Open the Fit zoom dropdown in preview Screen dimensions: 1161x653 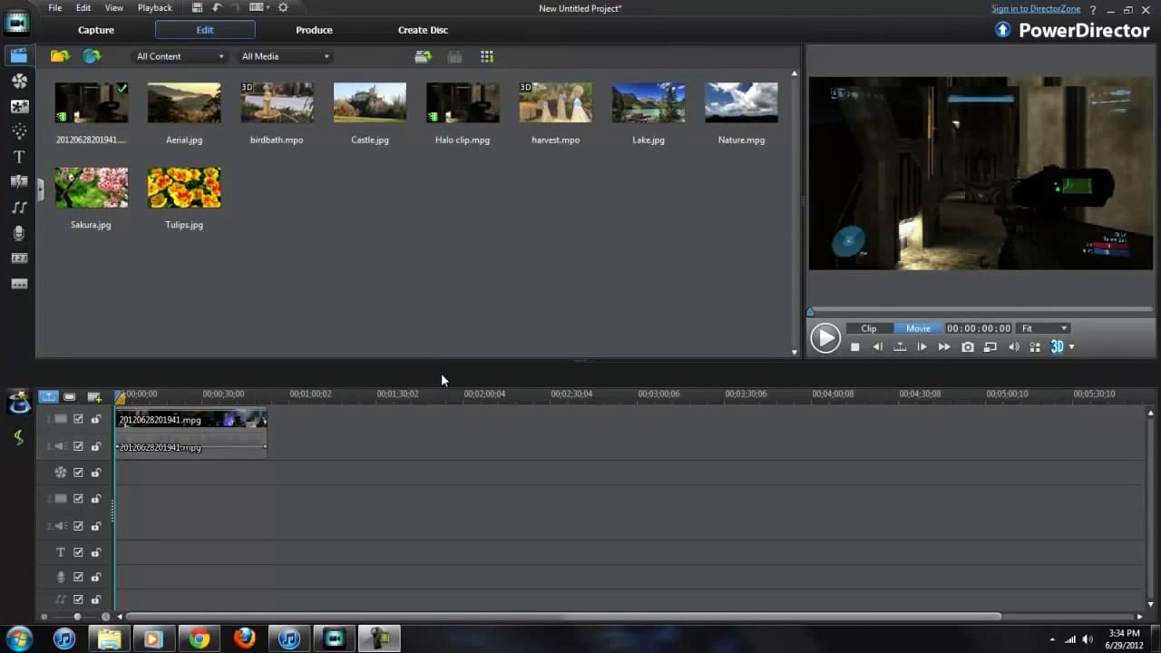(x=1044, y=328)
